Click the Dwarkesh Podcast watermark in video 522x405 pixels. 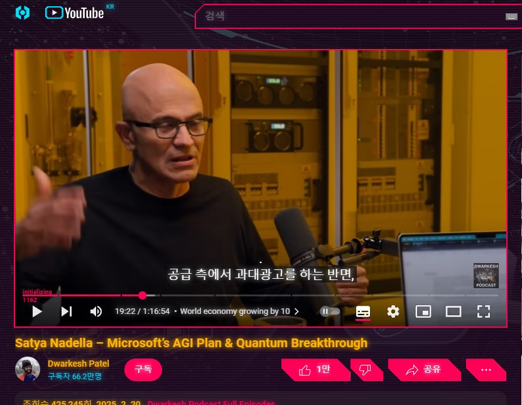click(486, 276)
